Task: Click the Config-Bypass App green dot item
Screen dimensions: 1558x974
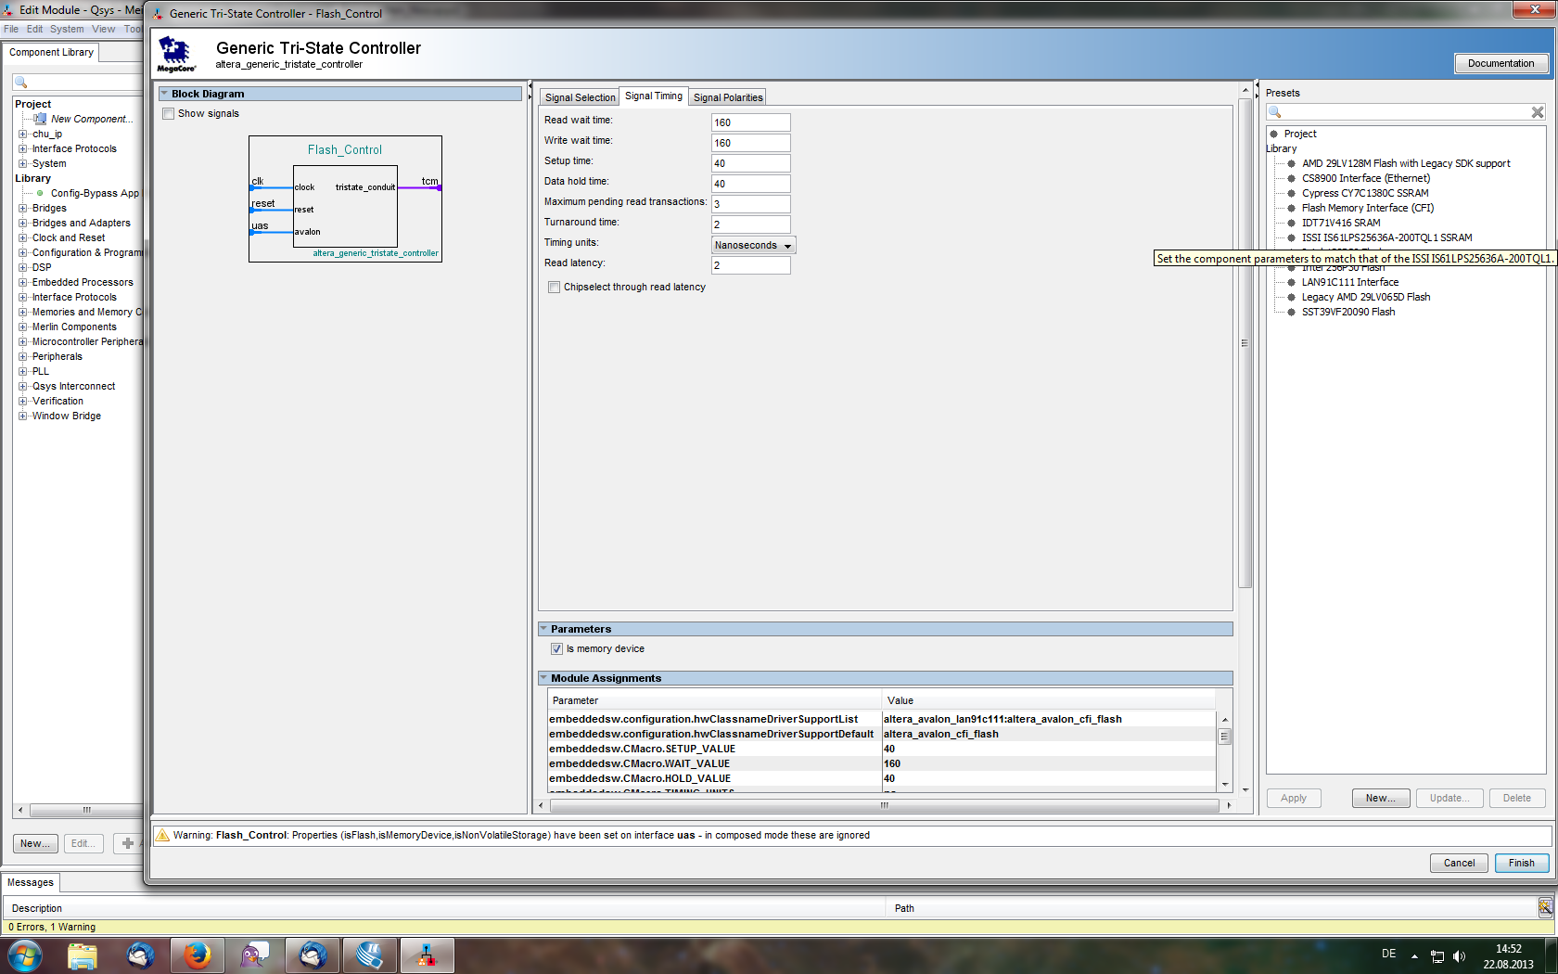Action: (40, 193)
